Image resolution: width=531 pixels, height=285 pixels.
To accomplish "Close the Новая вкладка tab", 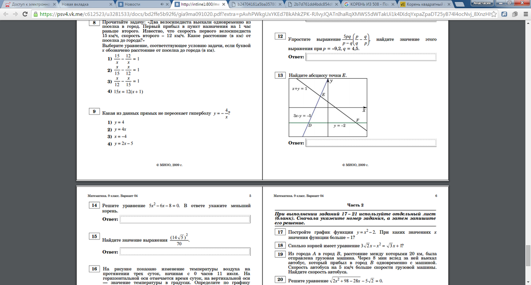I will pos(111,4).
